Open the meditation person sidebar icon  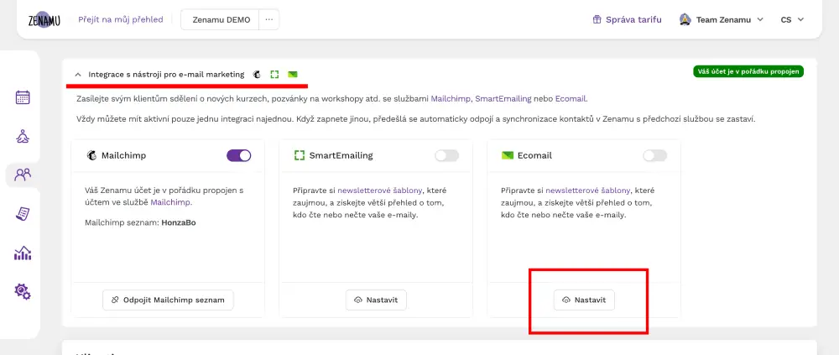pyautogui.click(x=23, y=136)
